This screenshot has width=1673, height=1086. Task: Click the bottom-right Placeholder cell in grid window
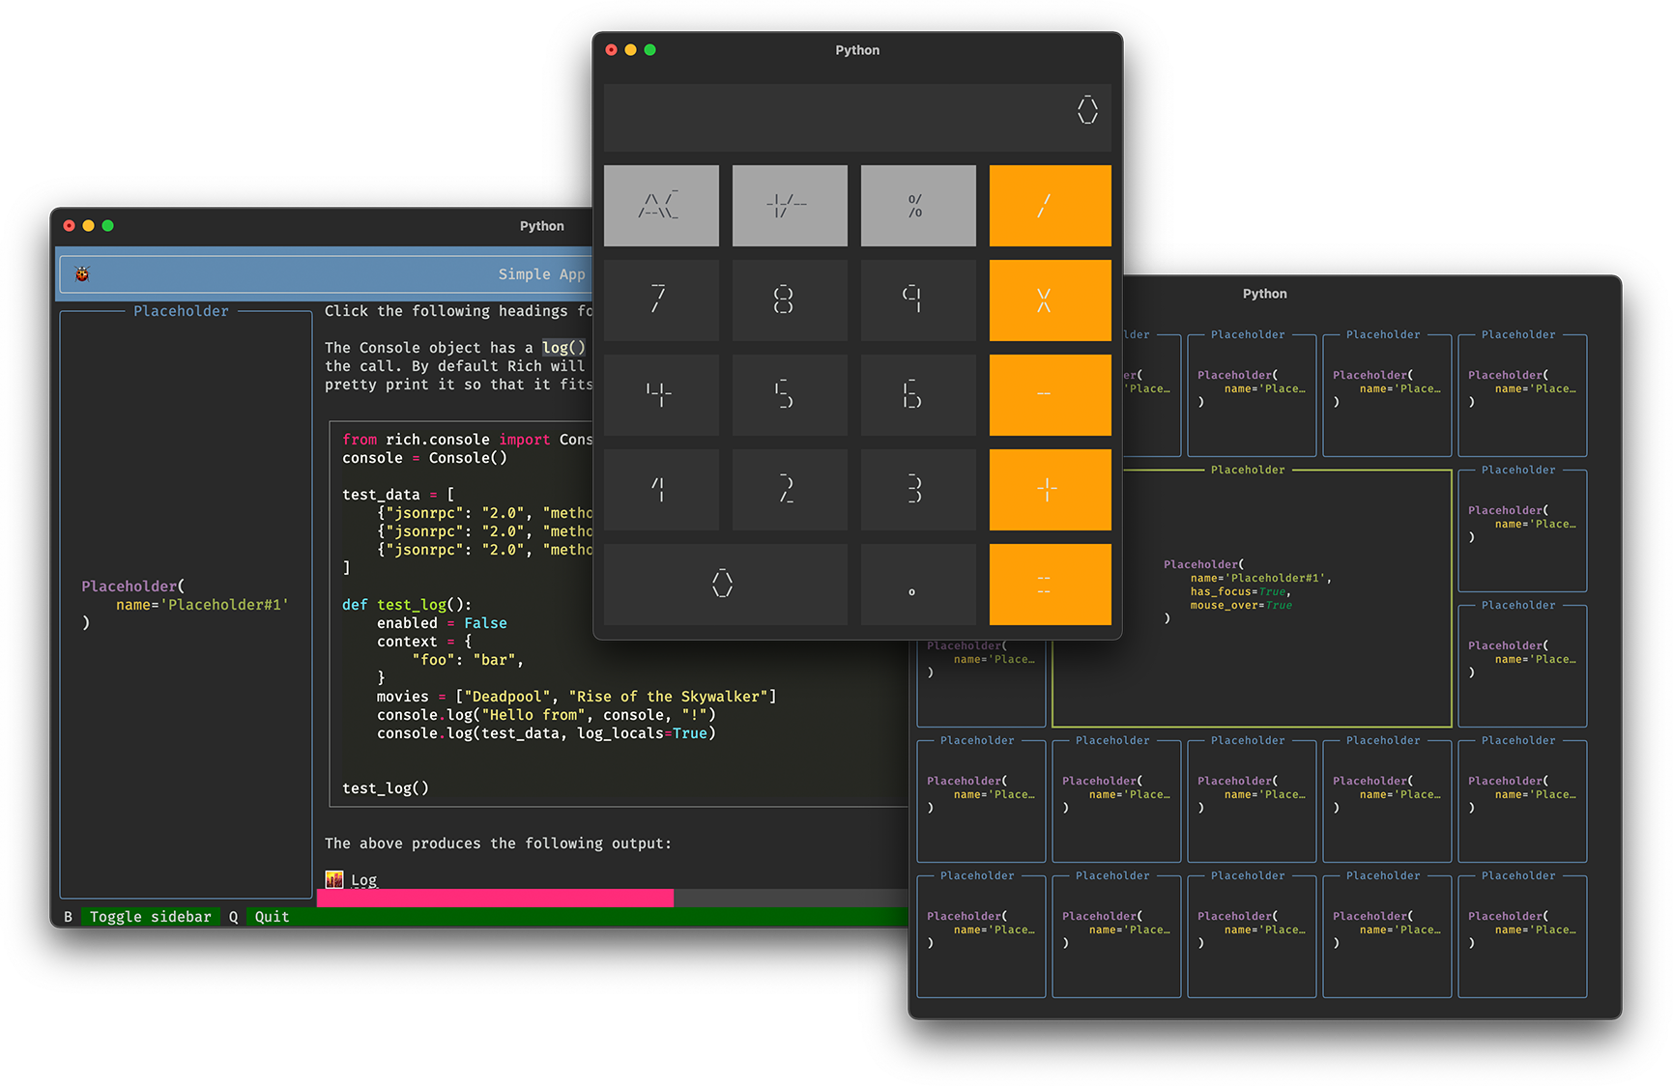click(x=1522, y=935)
